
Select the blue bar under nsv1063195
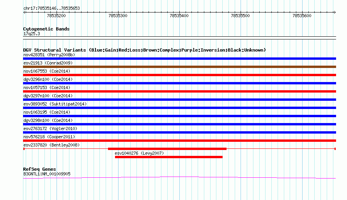pos(179,116)
